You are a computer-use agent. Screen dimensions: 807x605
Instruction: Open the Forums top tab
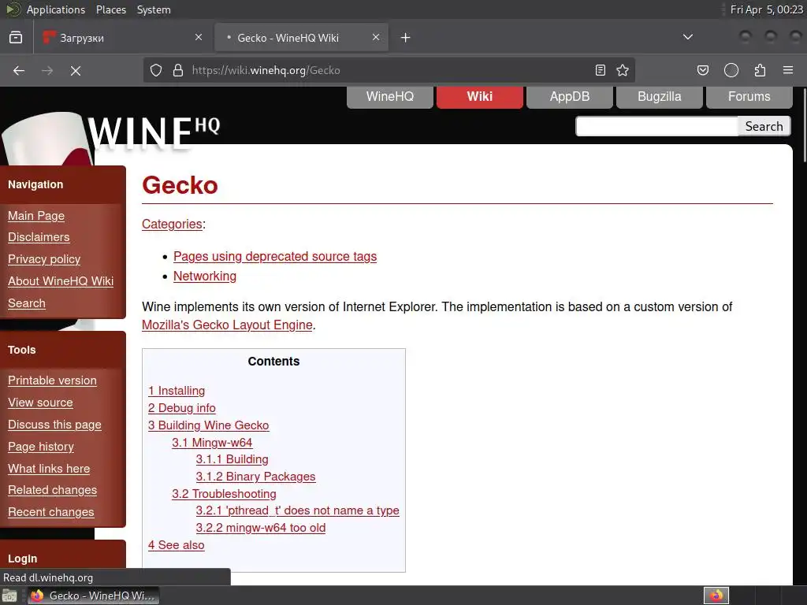tap(749, 97)
